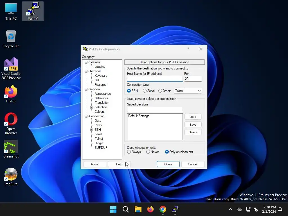Open the Keyboard category

pos(101,76)
